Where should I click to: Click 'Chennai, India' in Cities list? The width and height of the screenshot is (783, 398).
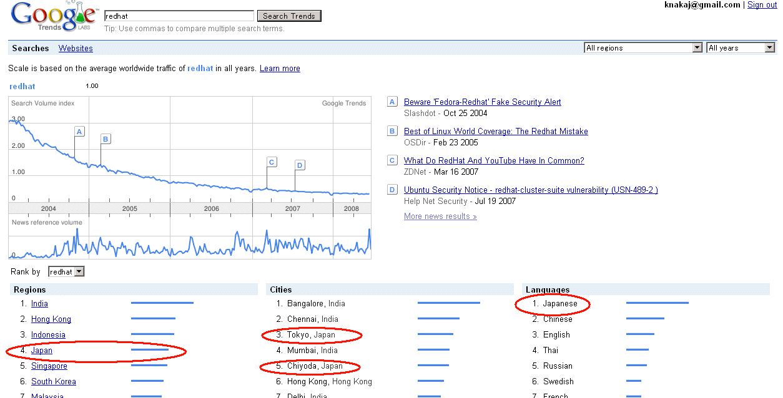(x=313, y=319)
